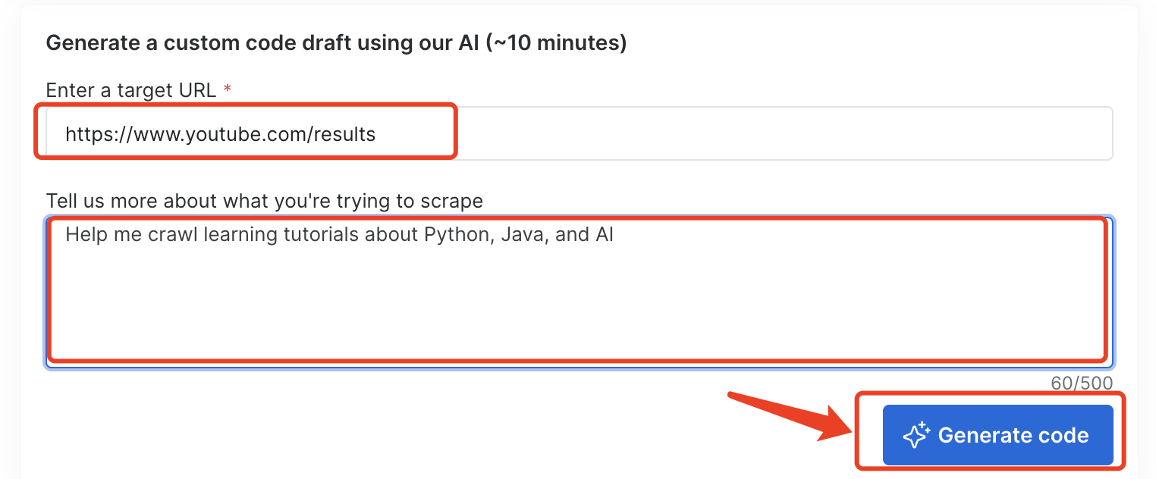The width and height of the screenshot is (1156, 479).
Task: Click the 'Enter a target URL' label
Action: tap(130, 90)
